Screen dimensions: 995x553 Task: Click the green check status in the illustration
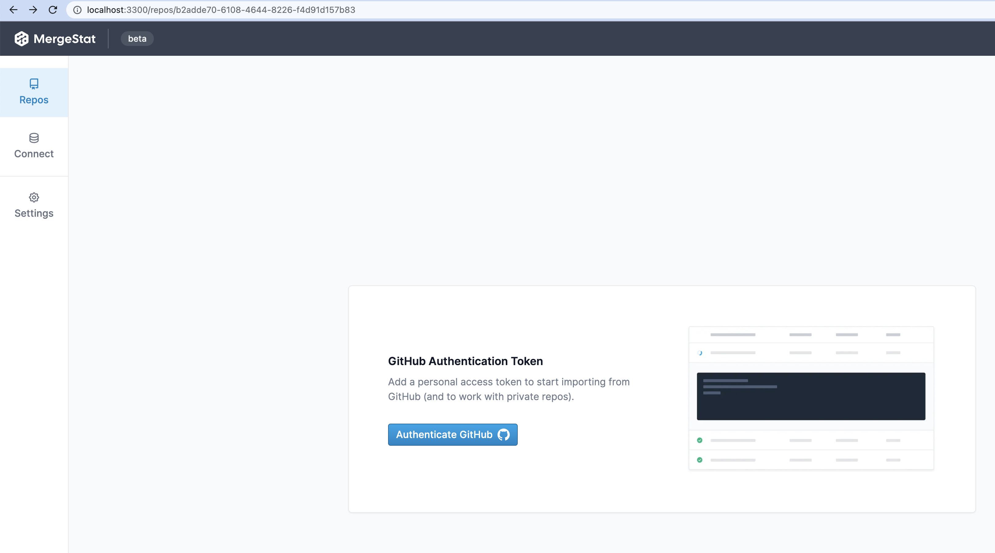(700, 440)
